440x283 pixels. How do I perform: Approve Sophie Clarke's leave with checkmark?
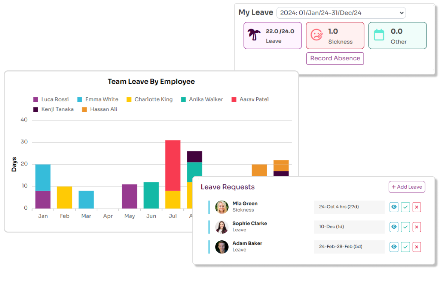click(405, 227)
